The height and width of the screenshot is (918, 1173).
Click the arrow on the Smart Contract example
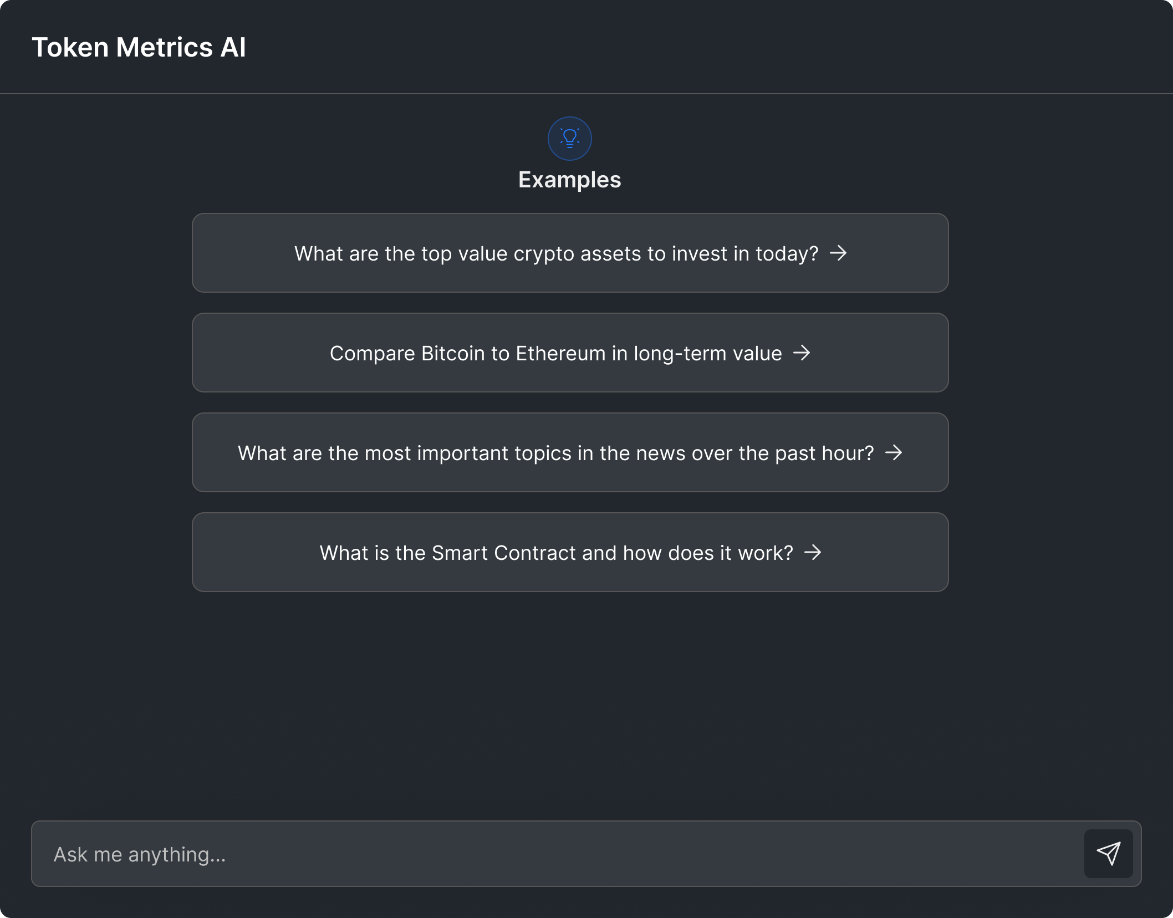click(813, 552)
